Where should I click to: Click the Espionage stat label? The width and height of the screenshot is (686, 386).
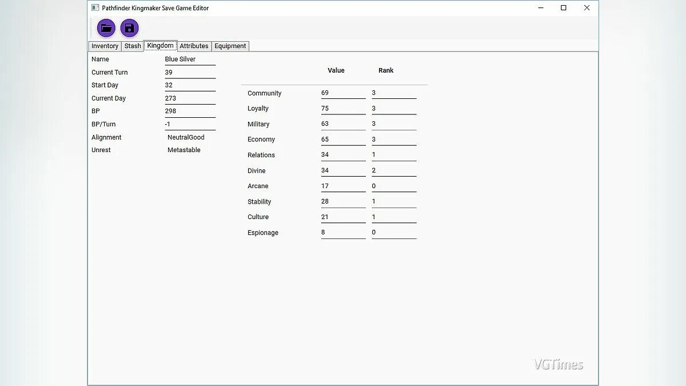pos(263,233)
